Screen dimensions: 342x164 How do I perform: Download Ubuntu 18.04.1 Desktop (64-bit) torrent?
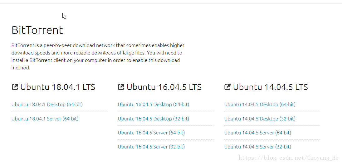pos(47,104)
